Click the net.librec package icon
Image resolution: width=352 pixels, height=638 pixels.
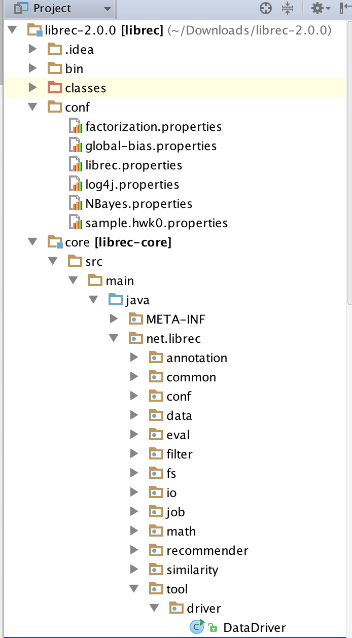coord(135,338)
